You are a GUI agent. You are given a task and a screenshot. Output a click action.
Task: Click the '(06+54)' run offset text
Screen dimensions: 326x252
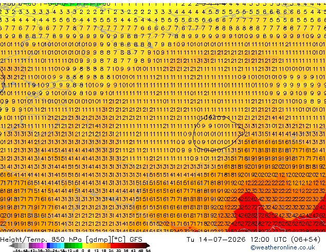(305, 240)
